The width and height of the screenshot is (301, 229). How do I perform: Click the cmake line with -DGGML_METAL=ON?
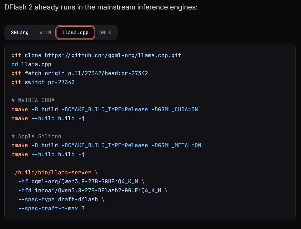pos(106,145)
